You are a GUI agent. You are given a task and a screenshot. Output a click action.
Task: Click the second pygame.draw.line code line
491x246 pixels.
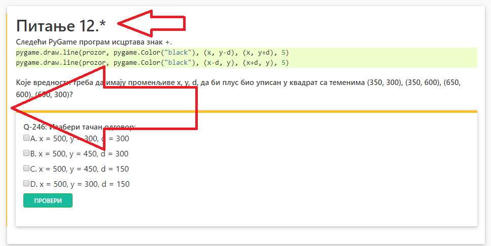coord(152,63)
